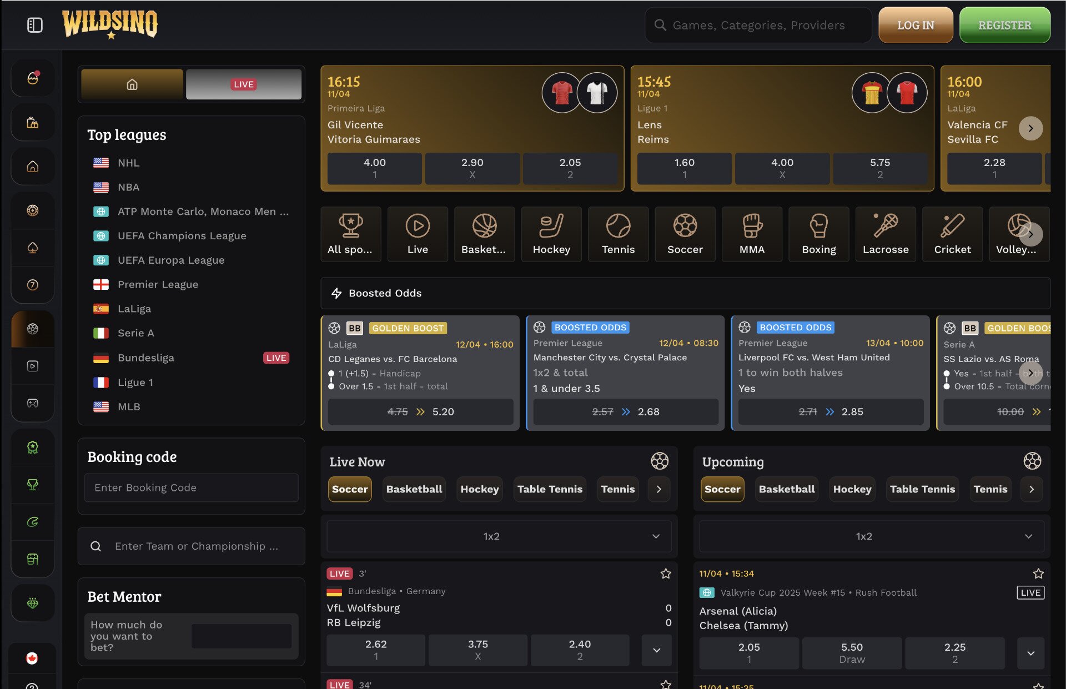This screenshot has width=1066, height=689.
Task: Open the Hockey sports category
Action: [551, 234]
